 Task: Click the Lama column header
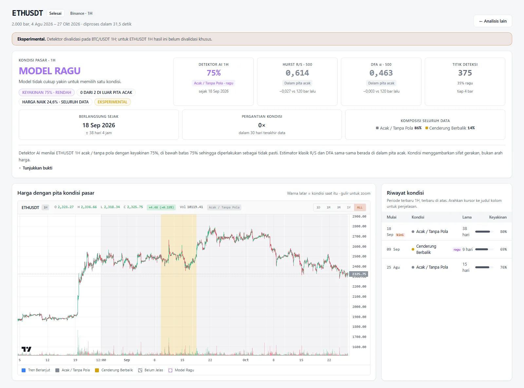467,217
